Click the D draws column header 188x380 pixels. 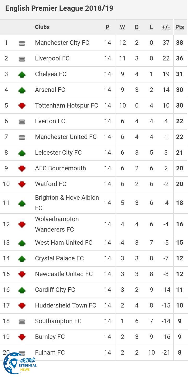tap(137, 27)
